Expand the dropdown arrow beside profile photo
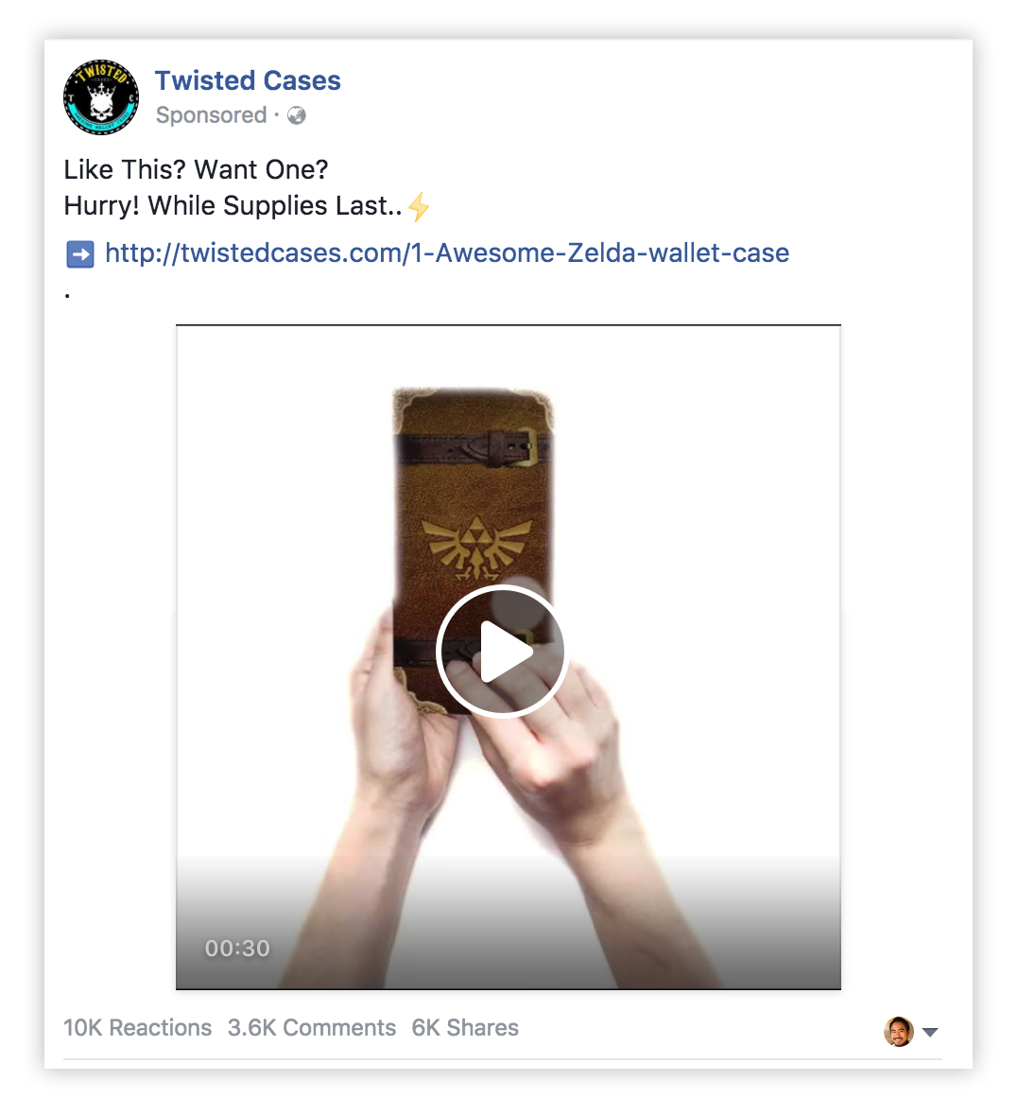1018x1115 pixels. point(930,1032)
